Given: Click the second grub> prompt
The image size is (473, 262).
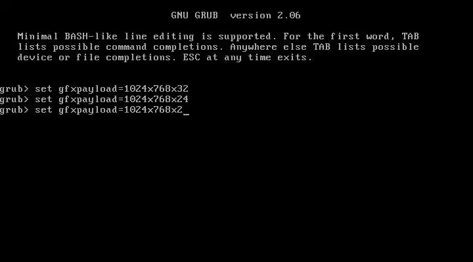Looking at the screenshot, I should click(14, 100).
